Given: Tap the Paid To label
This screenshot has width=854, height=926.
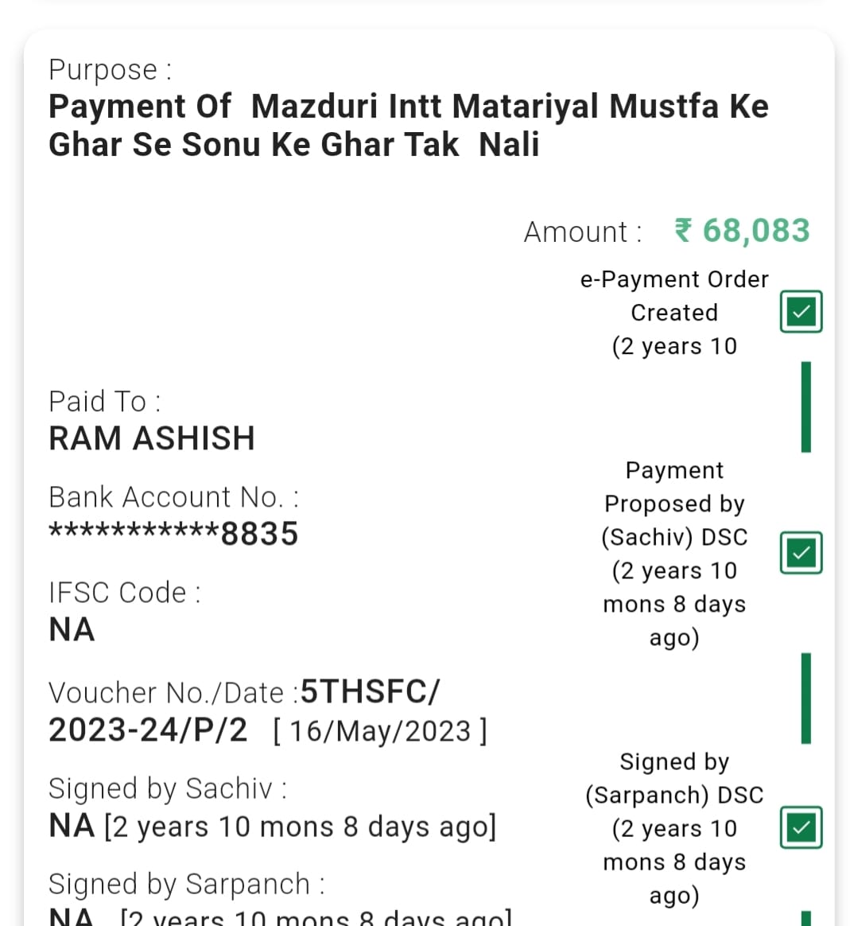Looking at the screenshot, I should (x=104, y=401).
